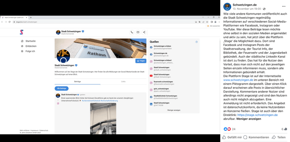
Task: Click the Impressum footer link
Action: click(x=35, y=130)
